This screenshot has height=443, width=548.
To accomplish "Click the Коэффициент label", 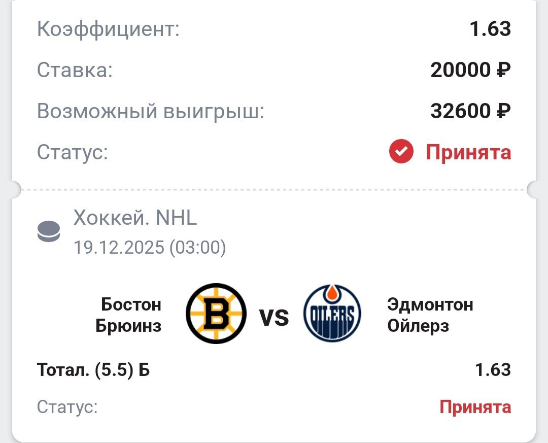I will click(108, 29).
